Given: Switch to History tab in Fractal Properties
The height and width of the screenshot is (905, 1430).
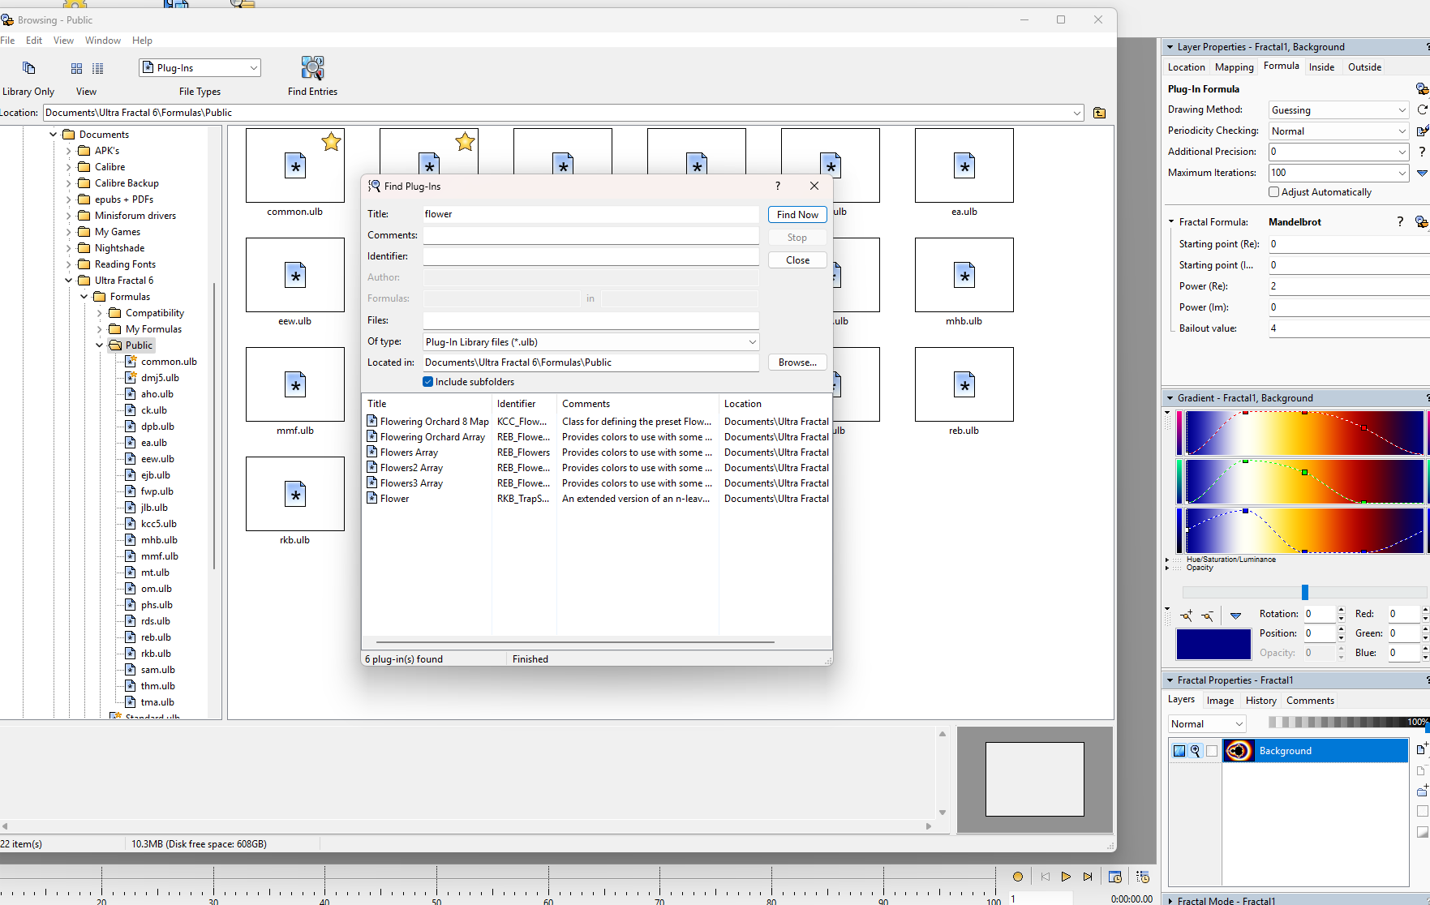Looking at the screenshot, I should (1260, 701).
